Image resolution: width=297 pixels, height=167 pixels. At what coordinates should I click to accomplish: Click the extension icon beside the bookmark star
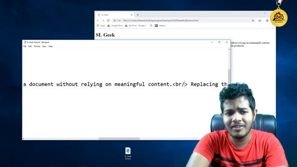(x=260, y=20)
